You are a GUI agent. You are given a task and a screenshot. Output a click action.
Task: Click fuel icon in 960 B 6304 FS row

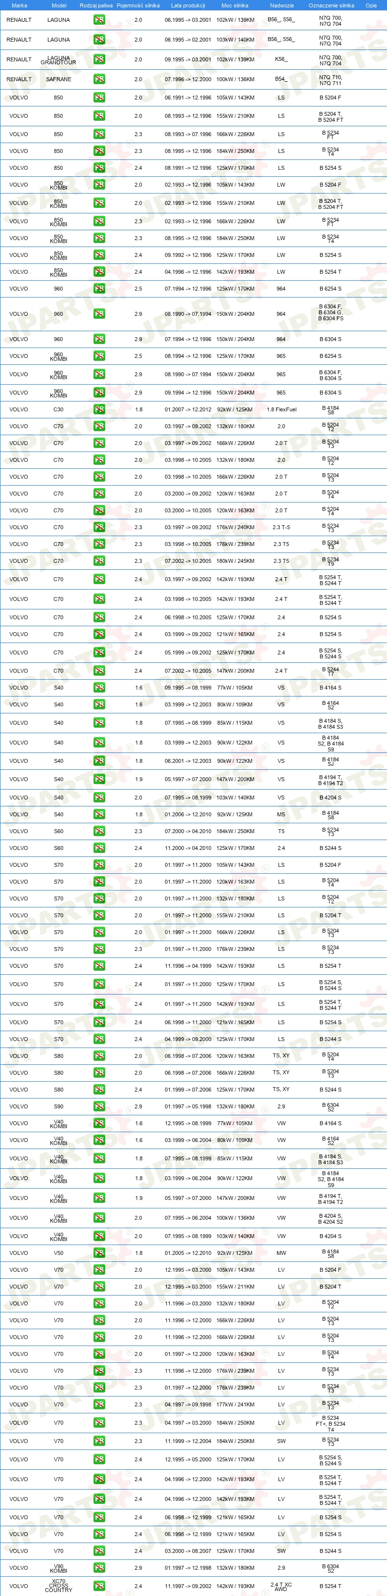click(99, 314)
